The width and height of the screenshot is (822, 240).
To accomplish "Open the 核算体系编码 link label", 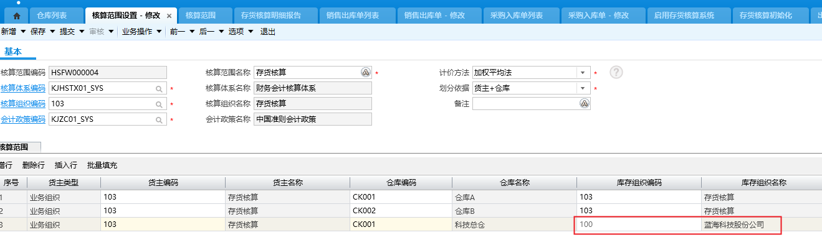I will [23, 88].
